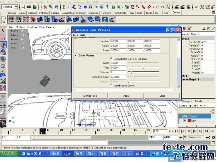This screenshot has width=217, height=163.
Task: Click the media player quick launch icon
Action: (x=24, y=154)
